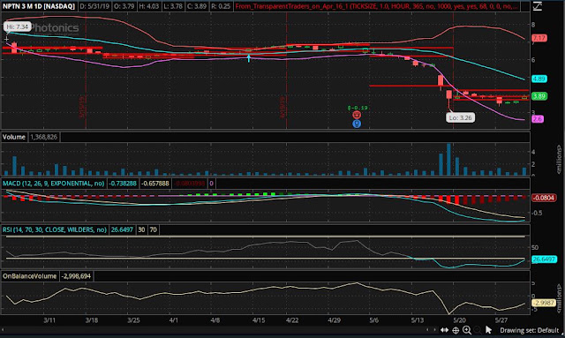The image size is (565, 338).
Task: Click the C: 3.89 close value
Action: coord(196,6)
